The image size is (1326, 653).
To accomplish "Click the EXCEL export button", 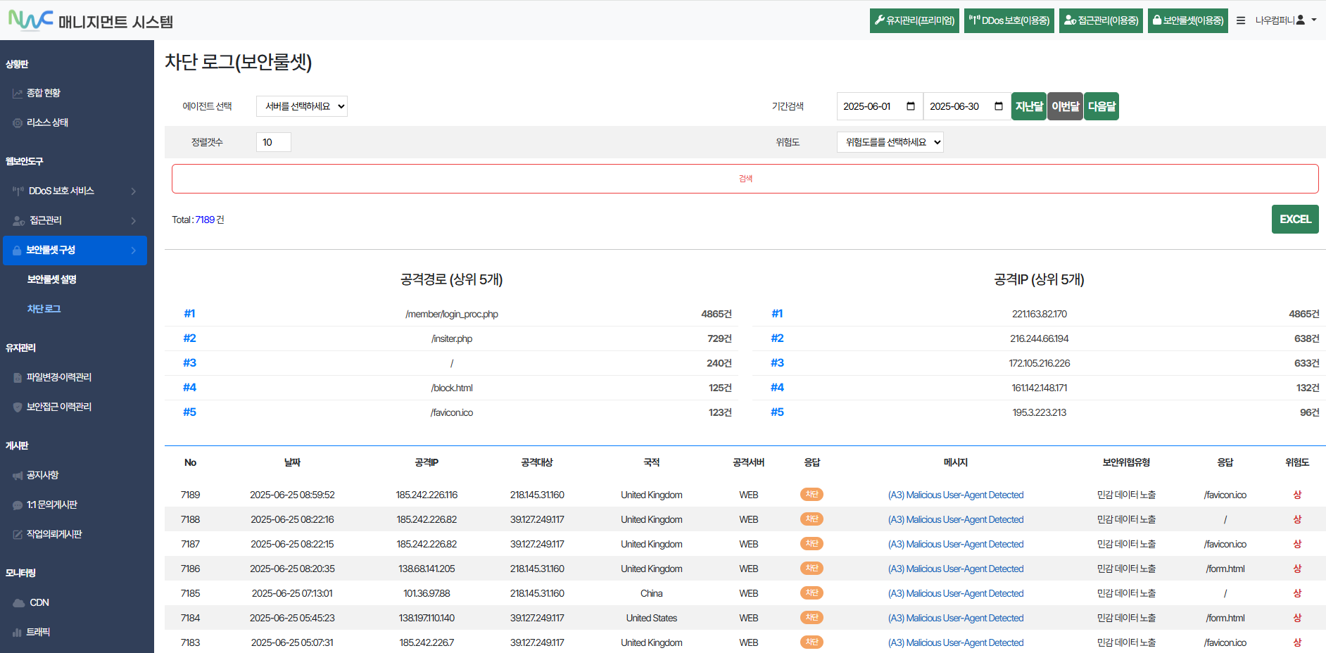I will (1294, 219).
